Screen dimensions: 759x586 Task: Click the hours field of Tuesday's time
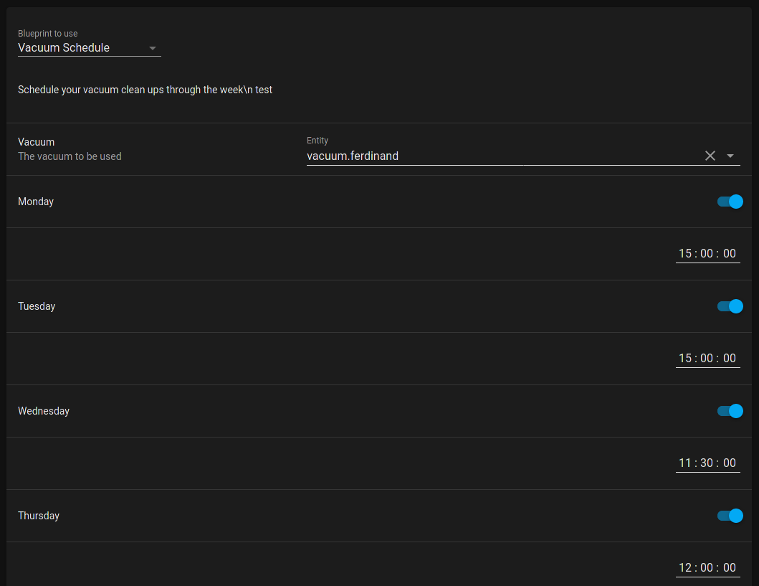pos(685,358)
